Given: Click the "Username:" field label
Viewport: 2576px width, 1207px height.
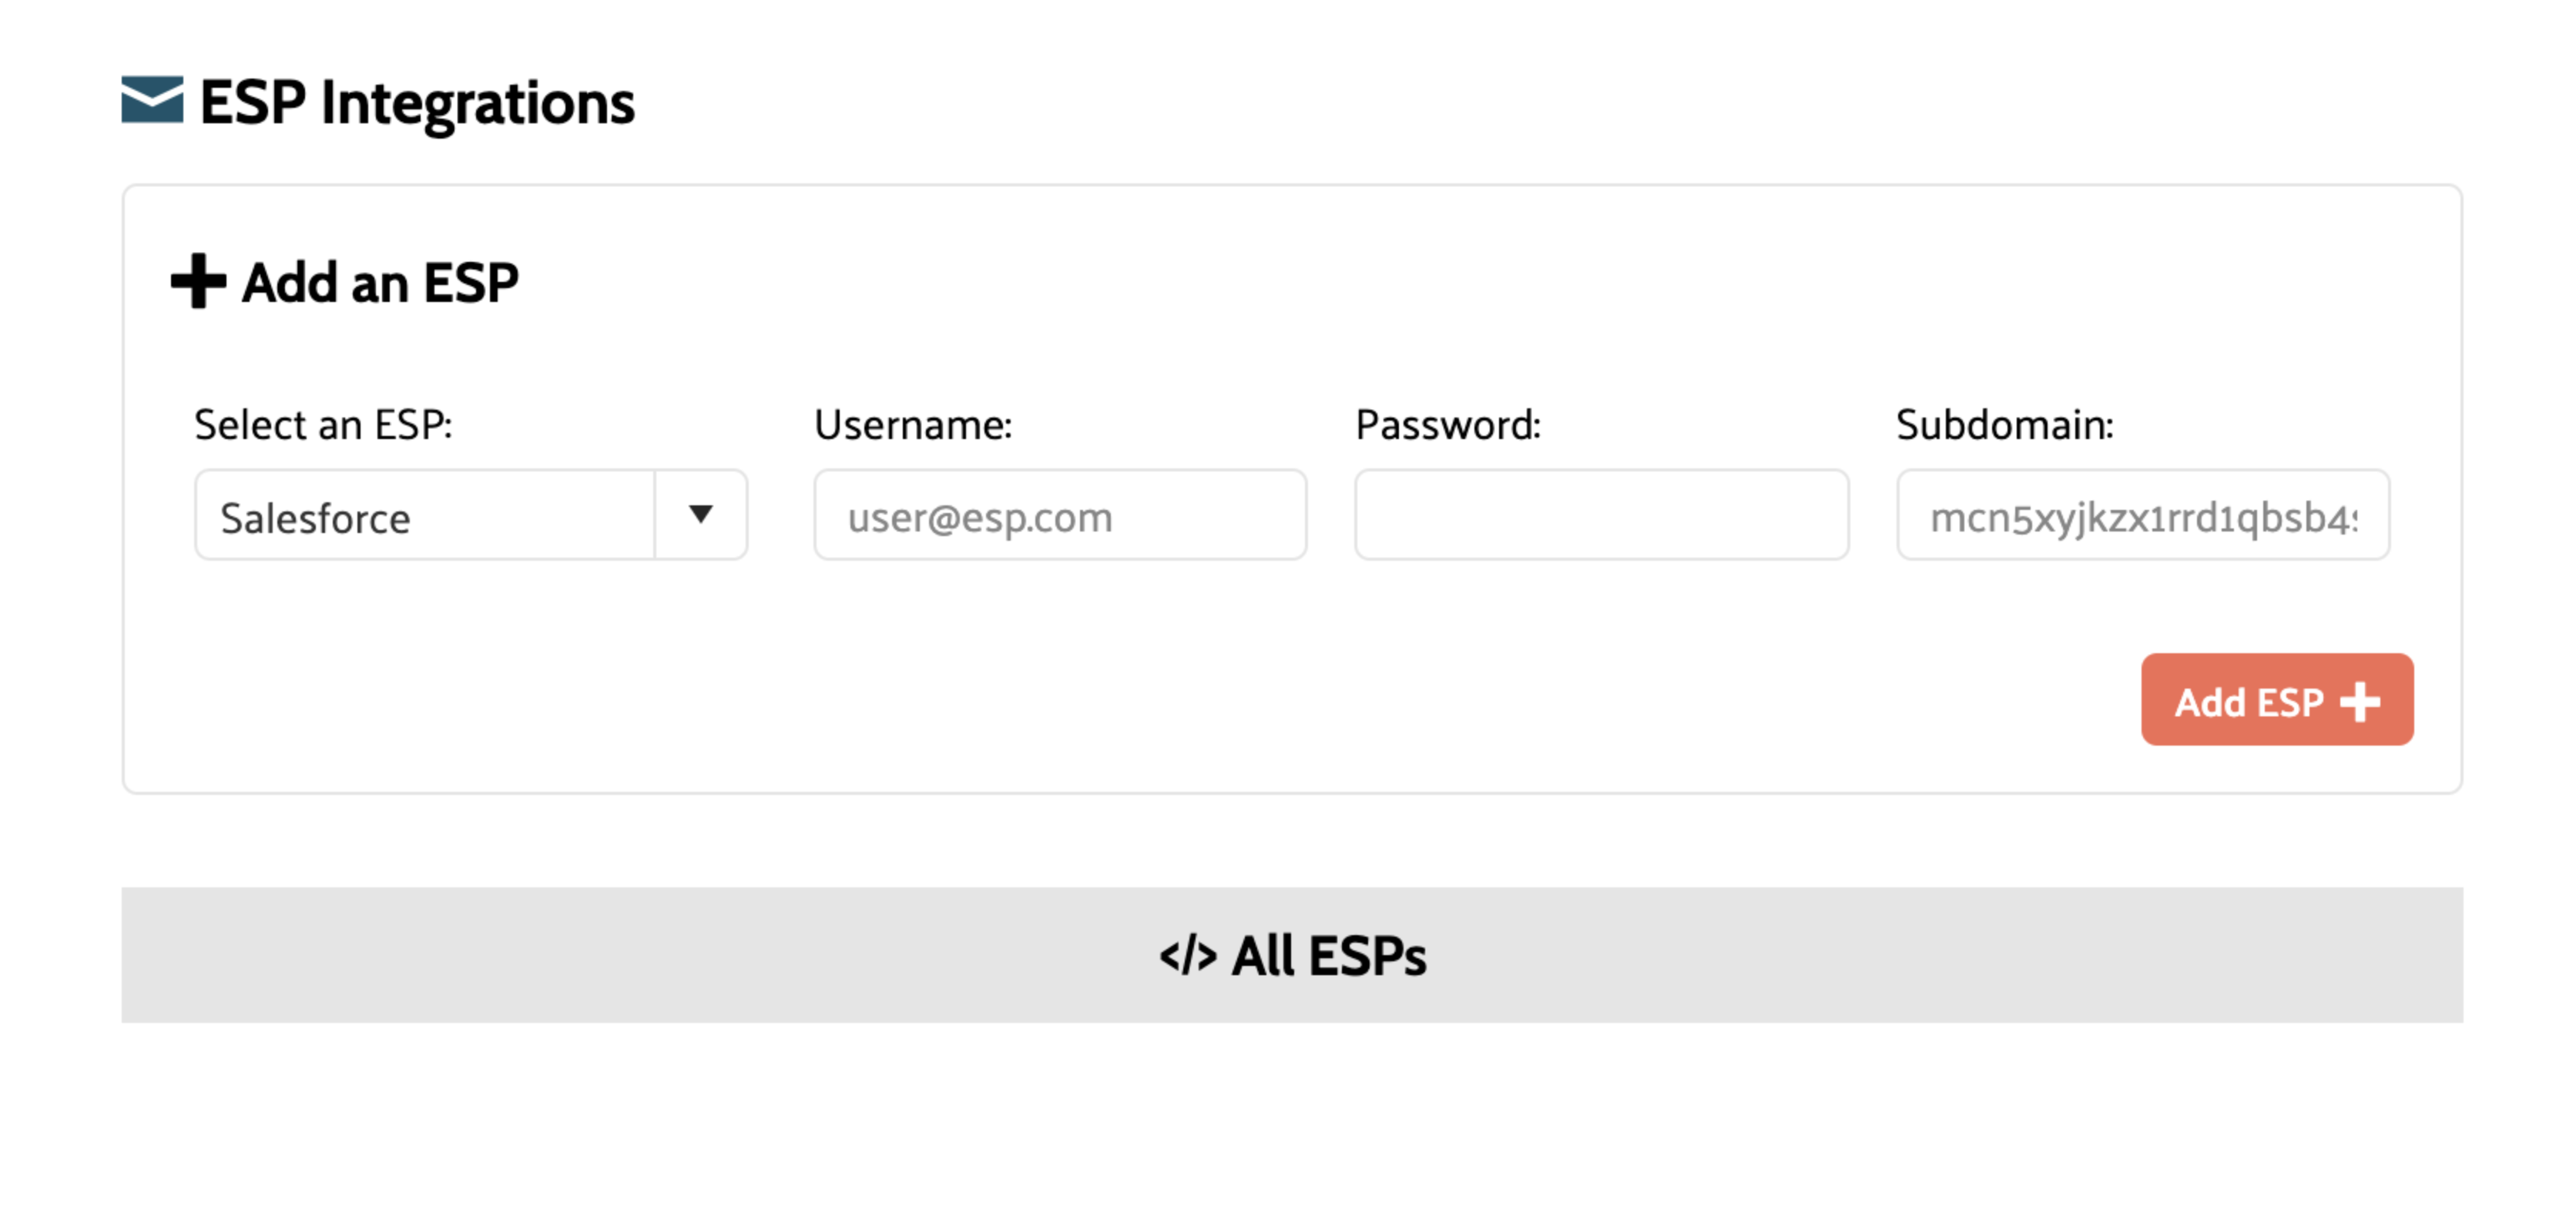Looking at the screenshot, I should pyautogui.click(x=913, y=425).
